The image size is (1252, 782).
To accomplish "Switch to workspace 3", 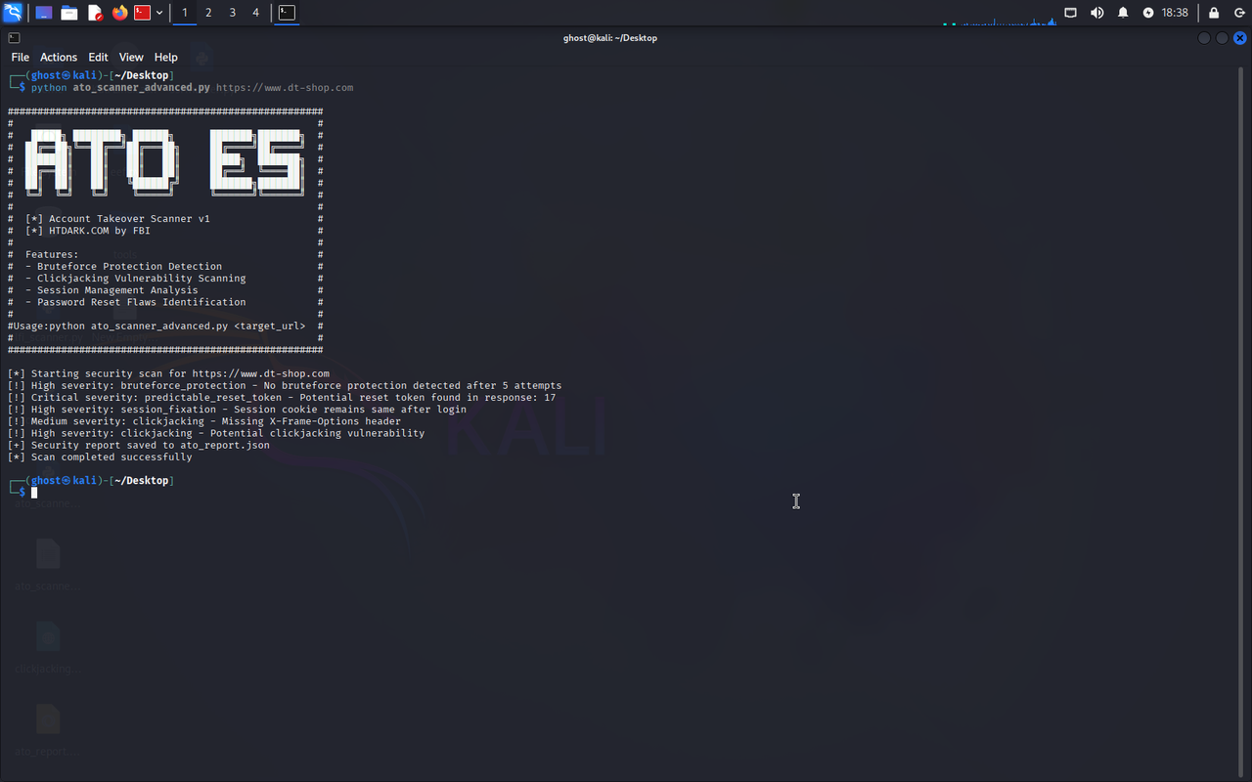I will (232, 13).
